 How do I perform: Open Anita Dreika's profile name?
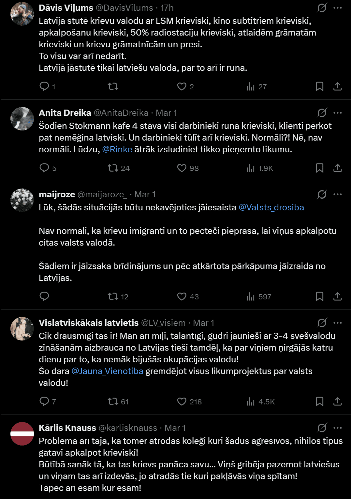click(x=65, y=113)
